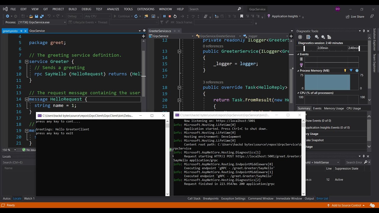
Task: Click 'Greetings: Hello GreeterClient' in the GrpcClient console
Action: point(62,129)
